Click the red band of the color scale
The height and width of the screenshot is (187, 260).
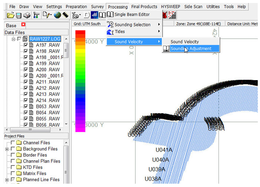pos(80,33)
